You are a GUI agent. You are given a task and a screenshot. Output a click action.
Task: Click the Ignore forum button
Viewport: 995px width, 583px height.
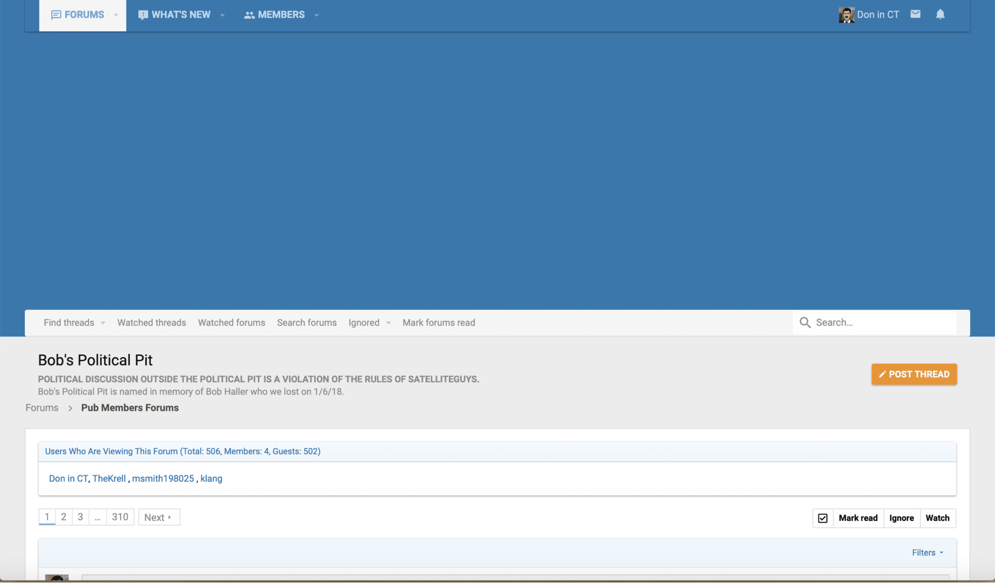[902, 518]
